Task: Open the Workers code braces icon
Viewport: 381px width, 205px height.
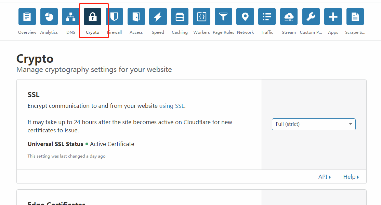Action: 201,17
